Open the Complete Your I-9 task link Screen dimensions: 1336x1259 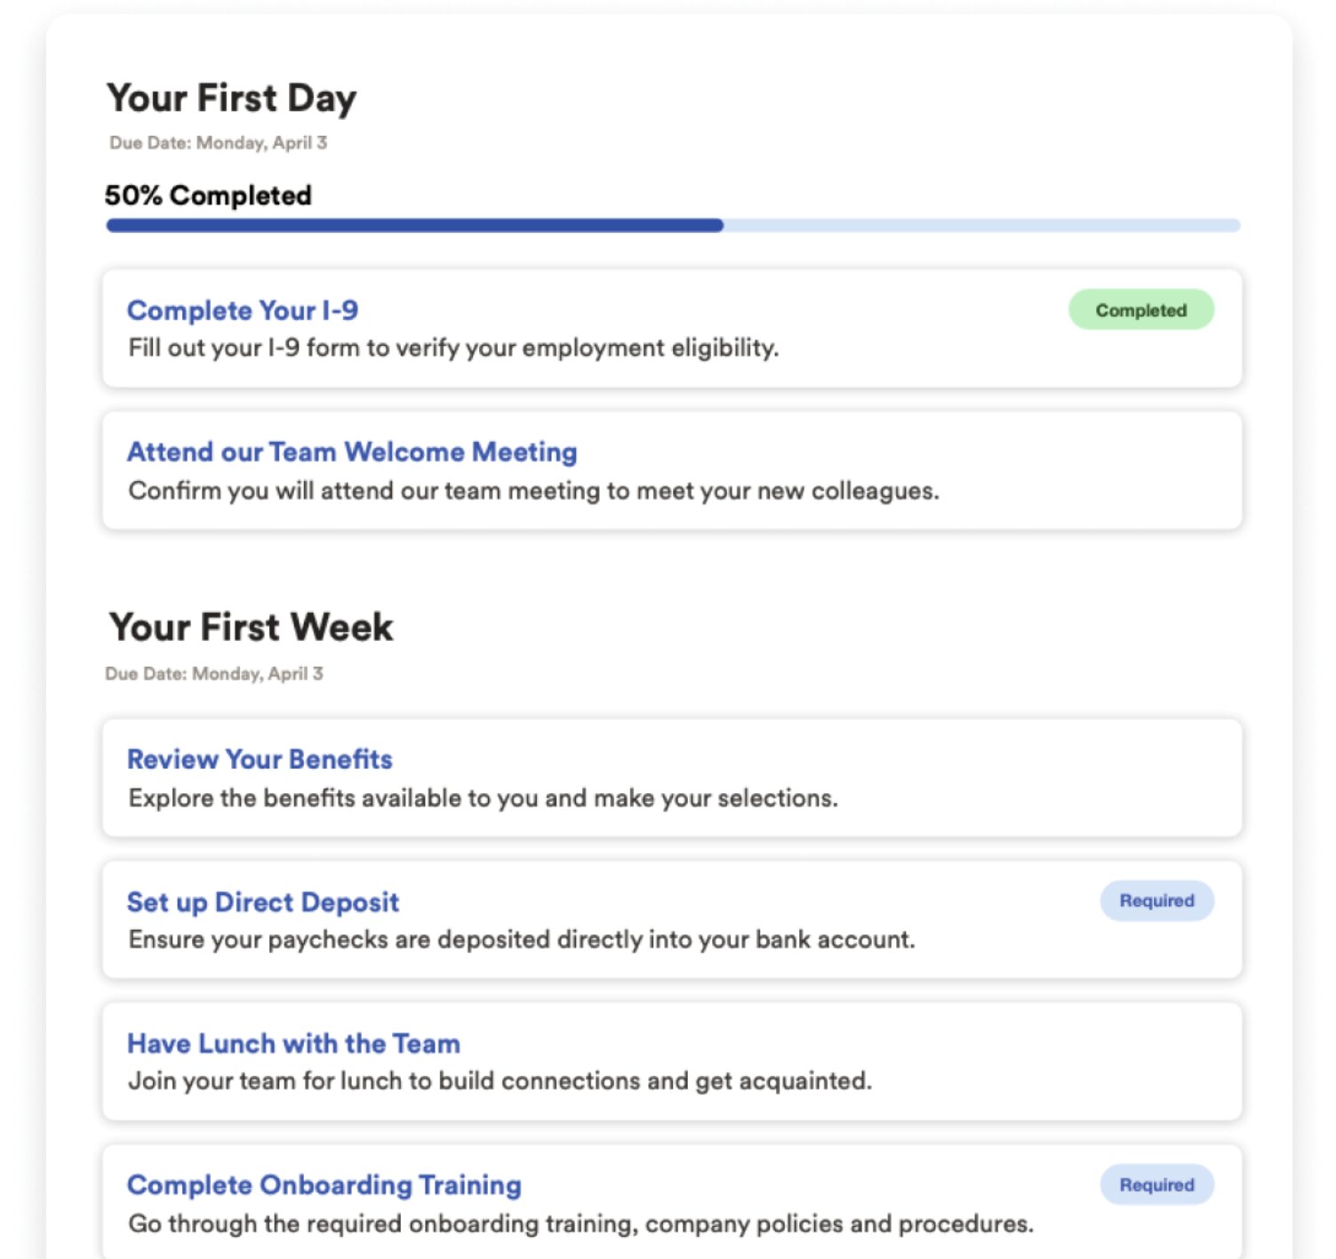pyautogui.click(x=242, y=310)
